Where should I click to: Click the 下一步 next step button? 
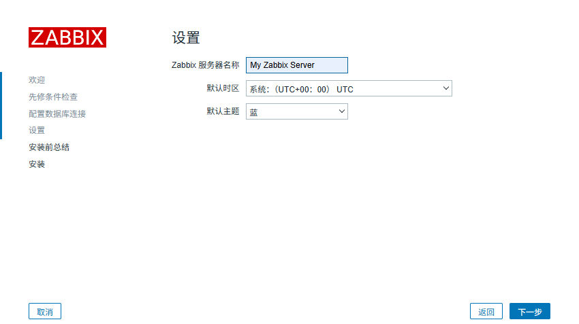[530, 312]
